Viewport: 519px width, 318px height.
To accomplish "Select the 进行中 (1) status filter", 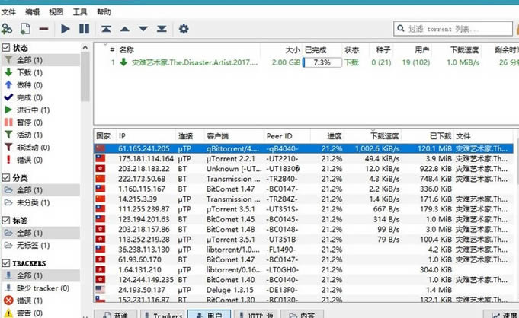I will click(x=41, y=110).
